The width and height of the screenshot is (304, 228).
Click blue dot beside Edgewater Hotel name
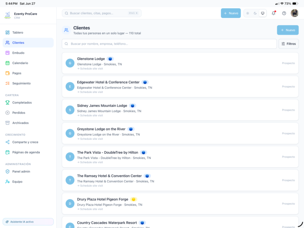point(145,82)
